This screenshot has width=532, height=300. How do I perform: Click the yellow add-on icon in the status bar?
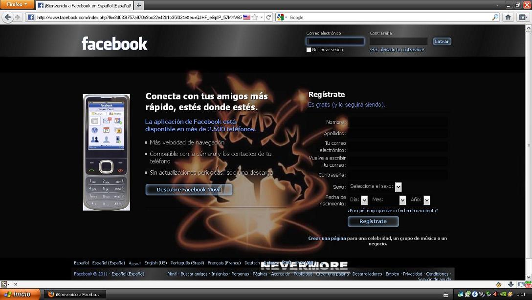click(x=498, y=284)
